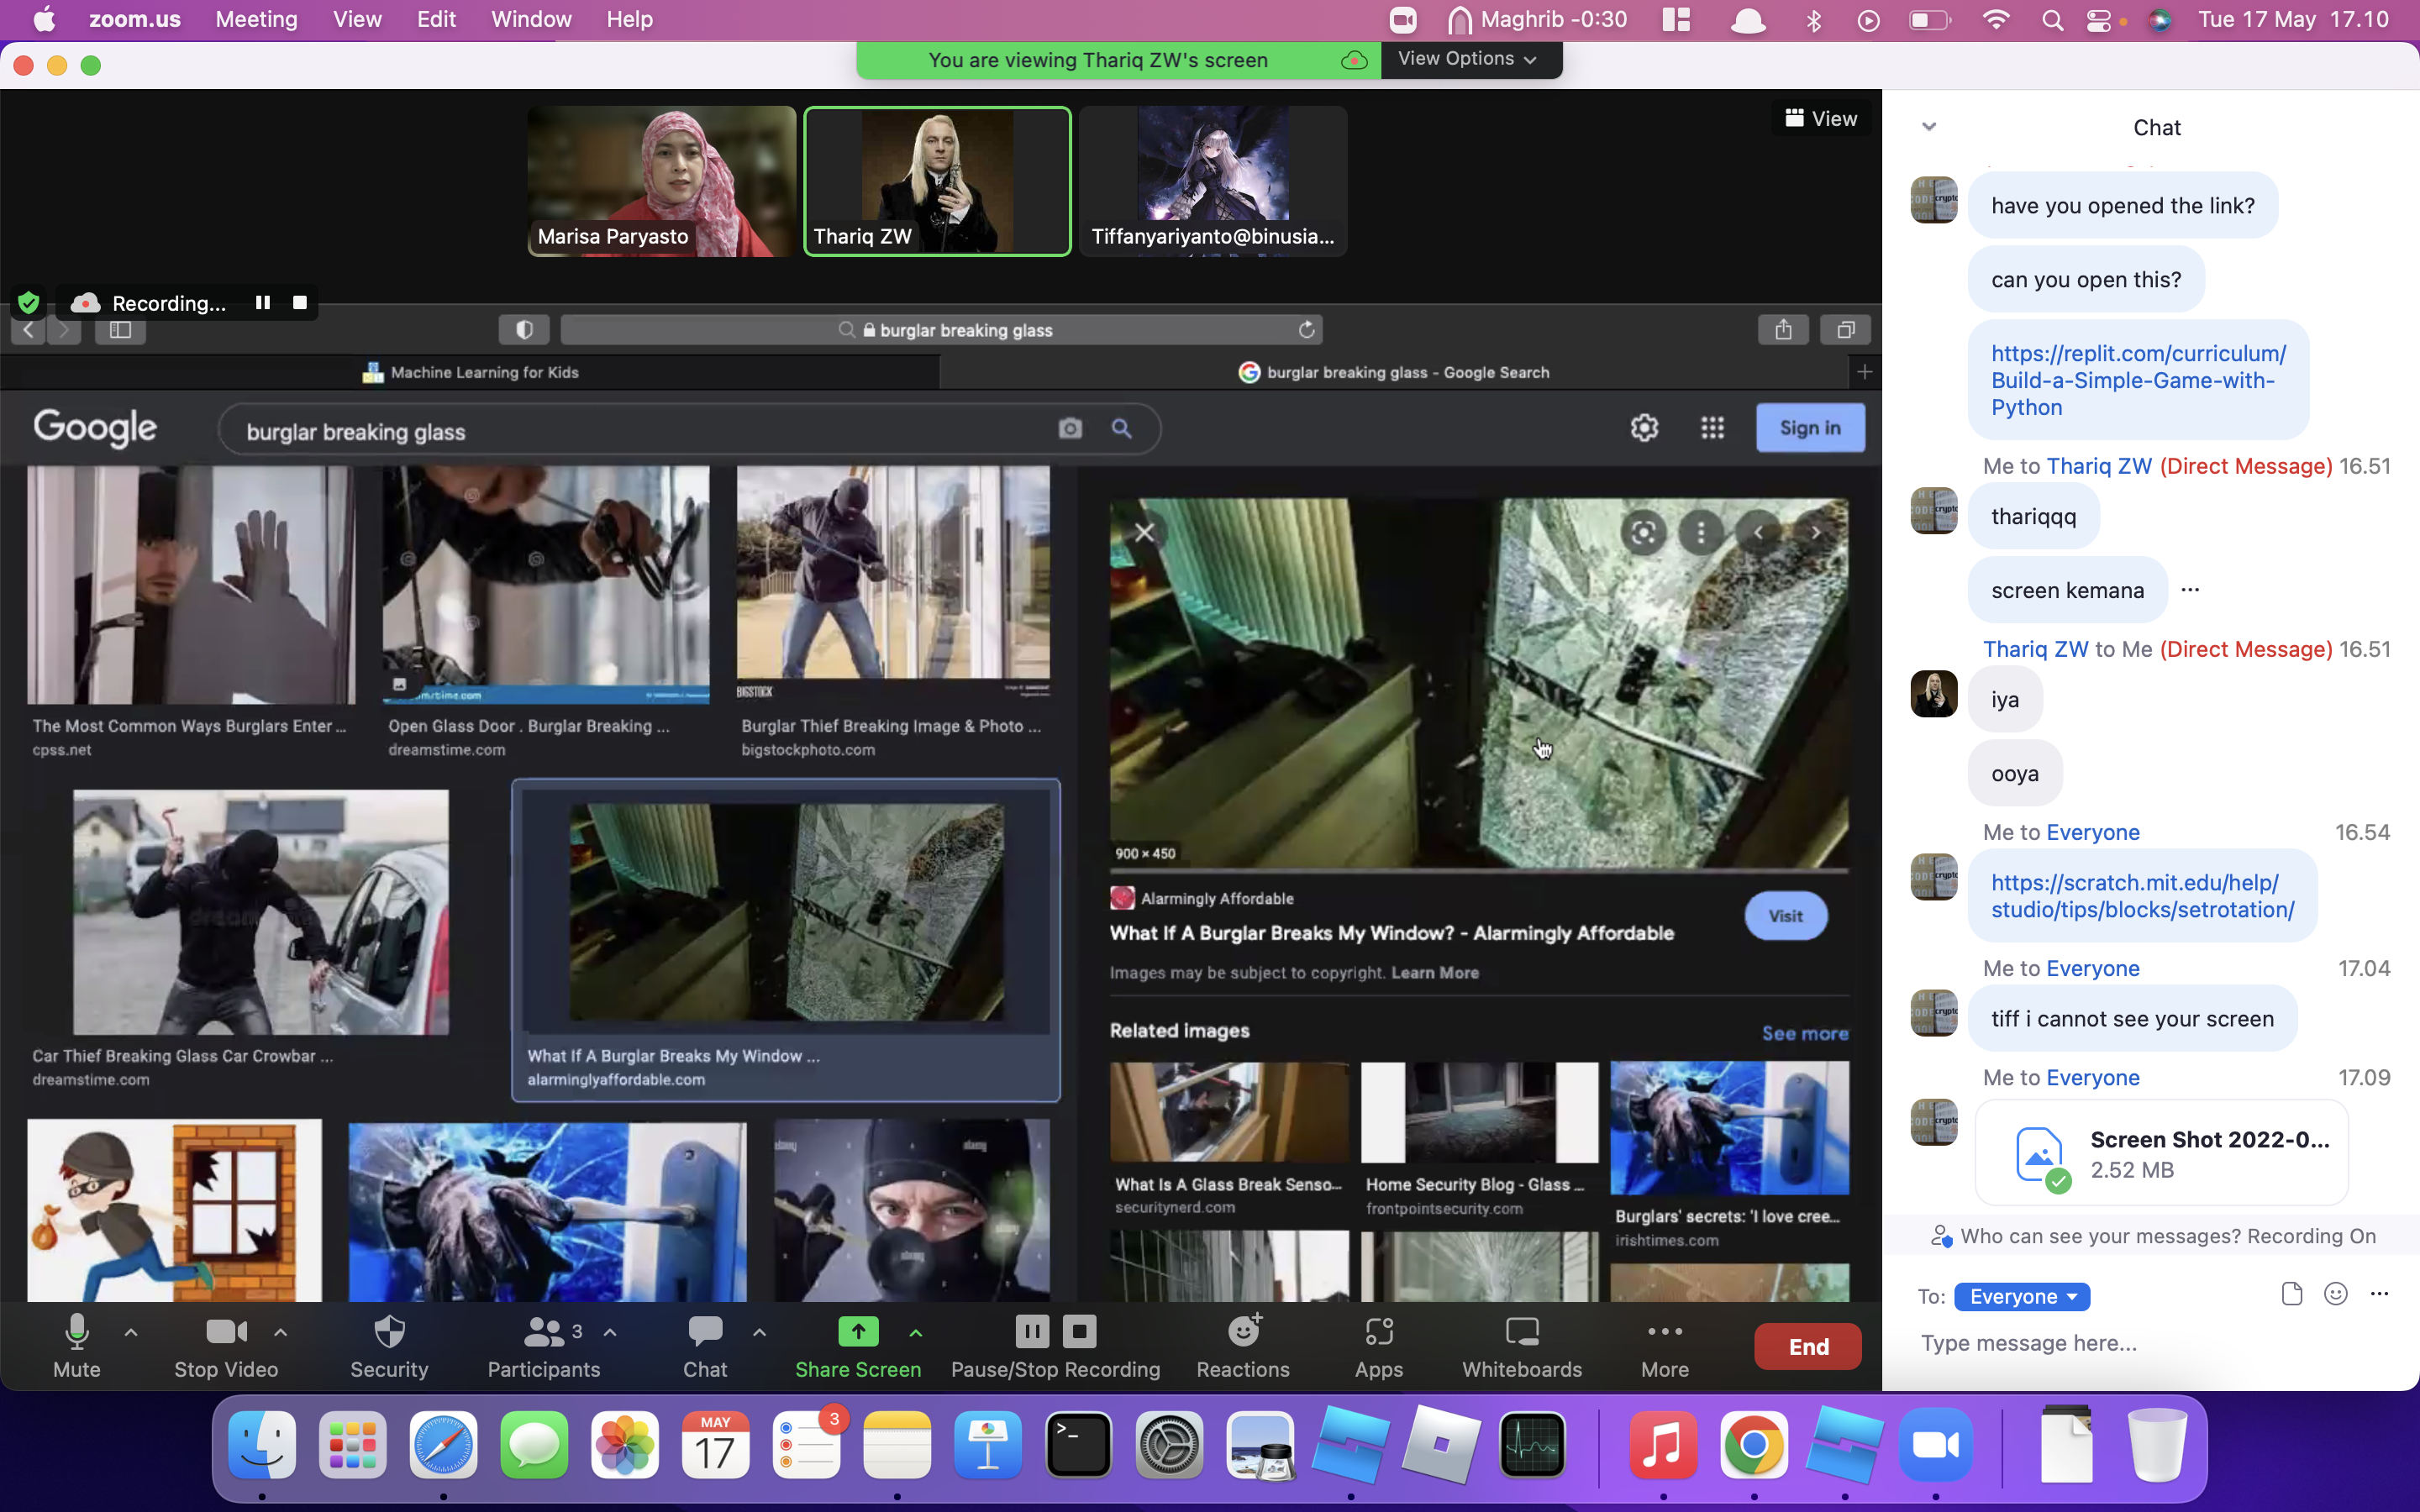Open Music app from the Dock
The image size is (2420, 1512).
[1662, 1445]
